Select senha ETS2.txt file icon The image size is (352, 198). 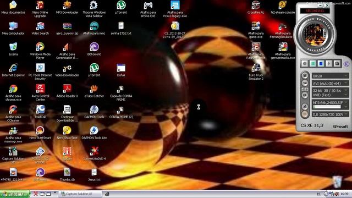pyautogui.click(x=121, y=29)
